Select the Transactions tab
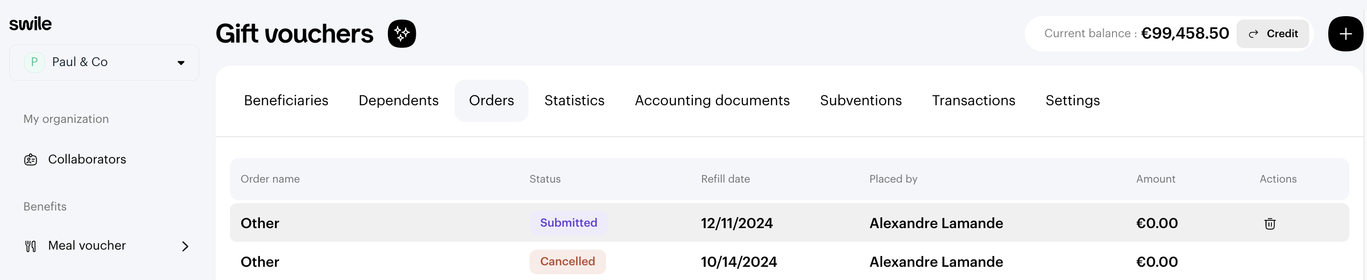The image size is (1367, 280). coord(973,100)
